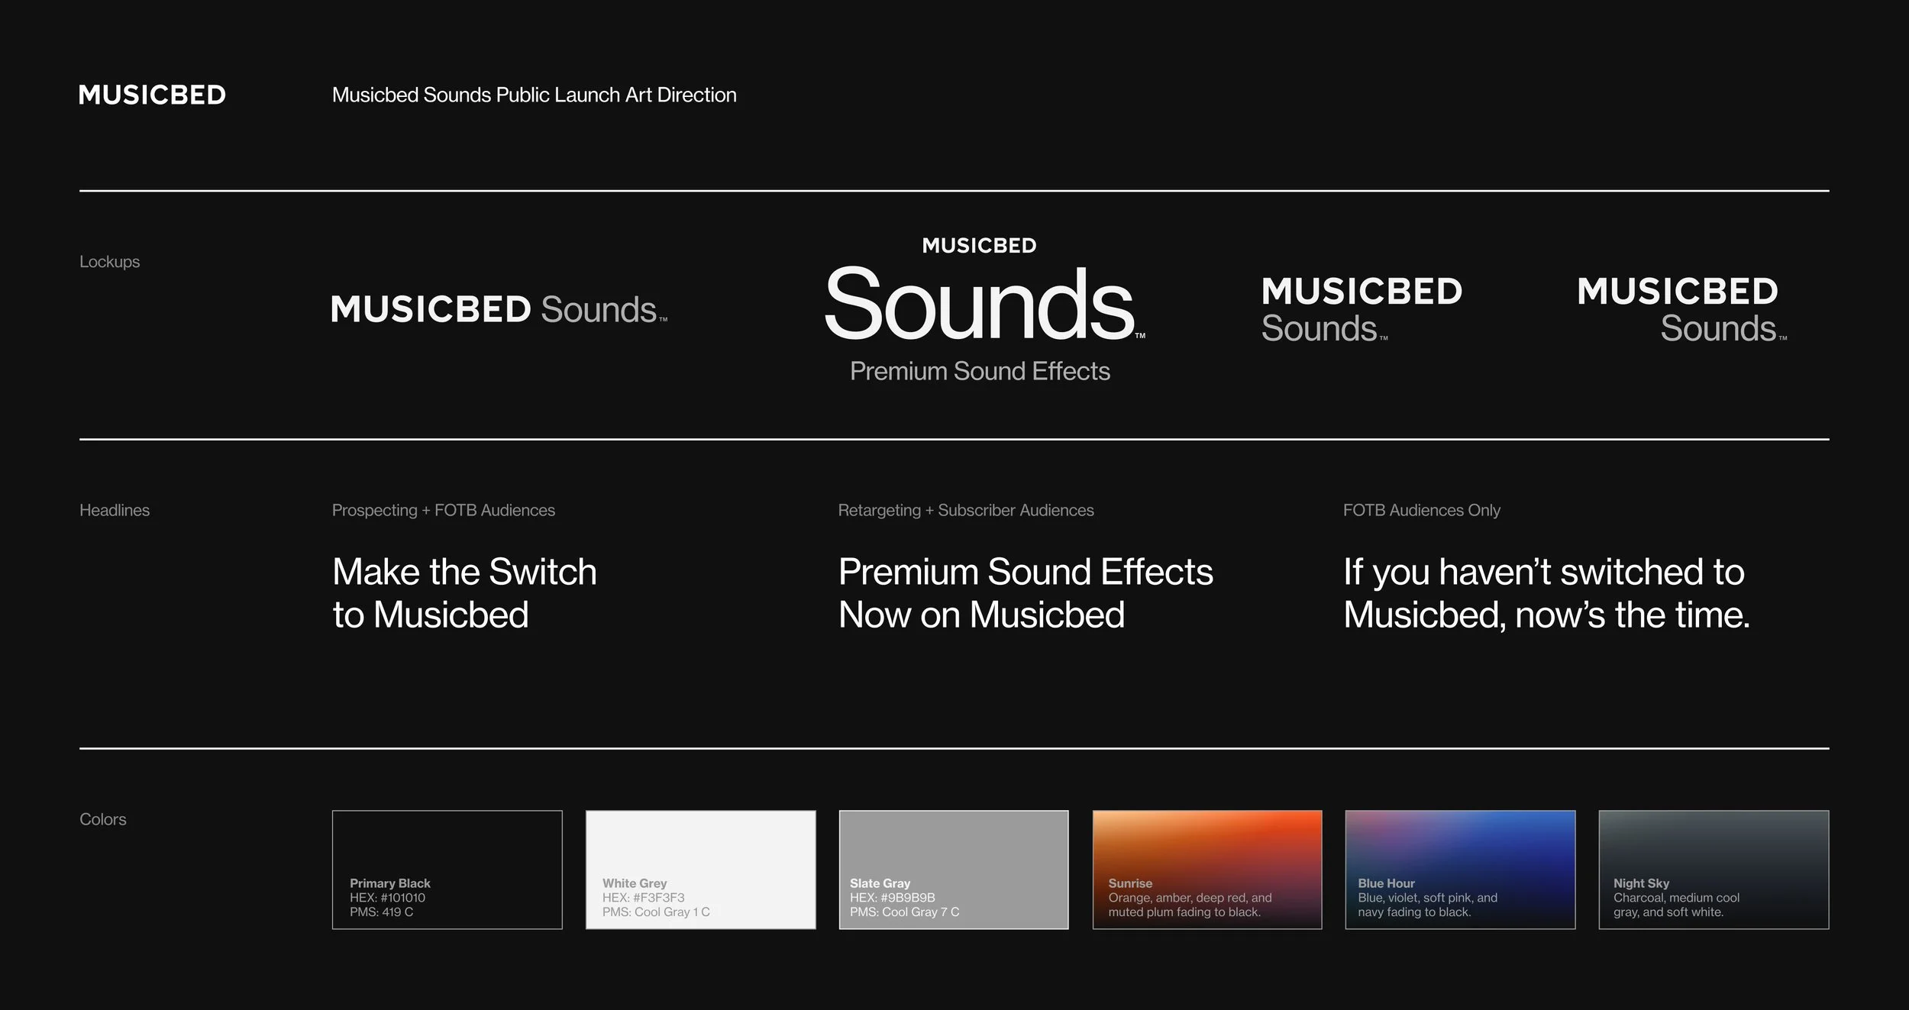Select the Blue Hour gradient swatch
1909x1010 pixels.
[1459, 869]
